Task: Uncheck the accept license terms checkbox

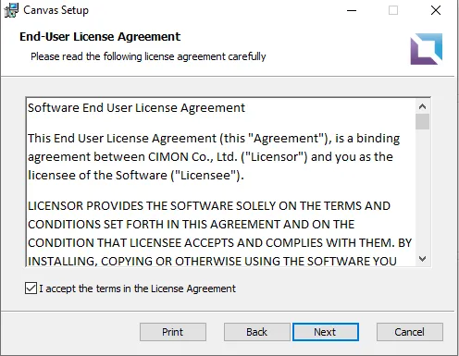Action: (31, 288)
